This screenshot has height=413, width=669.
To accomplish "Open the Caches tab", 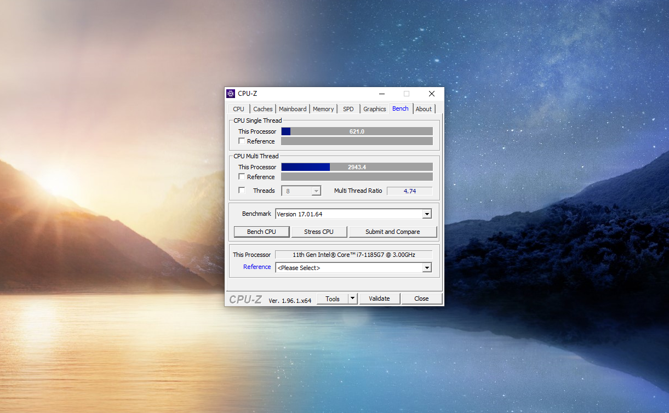I will pos(263,109).
